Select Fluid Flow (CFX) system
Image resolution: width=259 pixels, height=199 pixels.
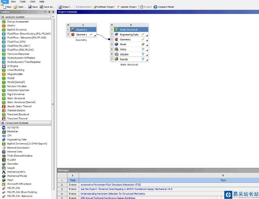point(14,42)
